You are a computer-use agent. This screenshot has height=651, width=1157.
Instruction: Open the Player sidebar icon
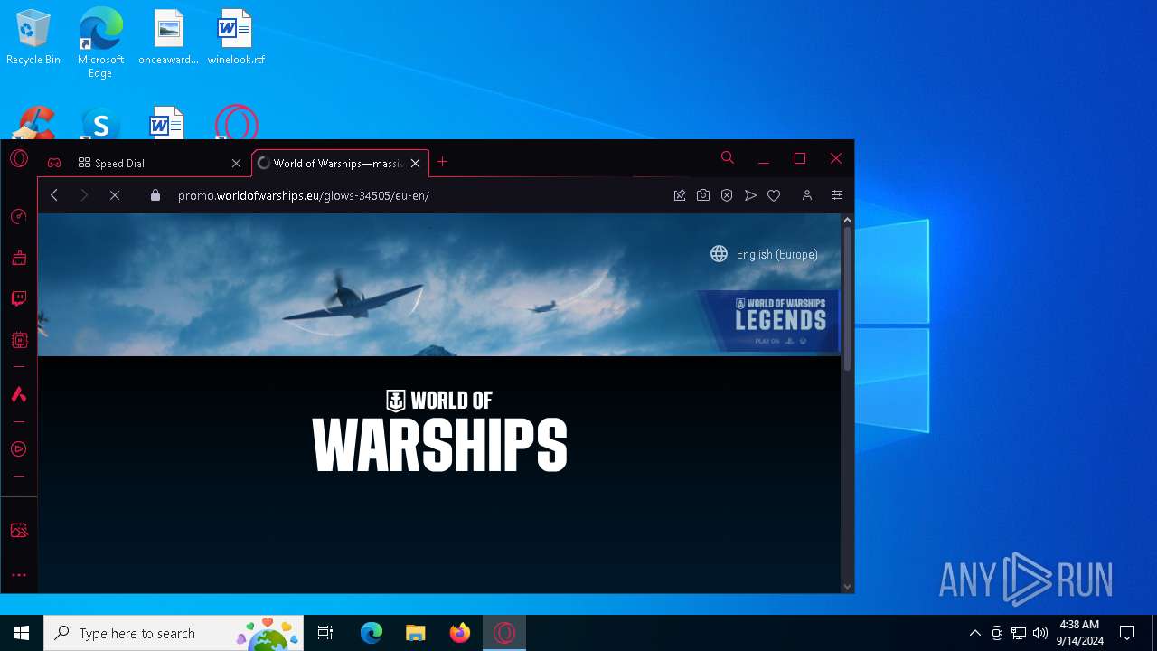[18, 449]
